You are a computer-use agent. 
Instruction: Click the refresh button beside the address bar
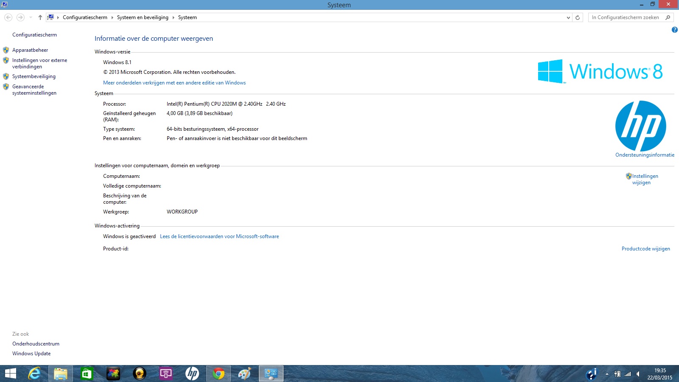578,17
